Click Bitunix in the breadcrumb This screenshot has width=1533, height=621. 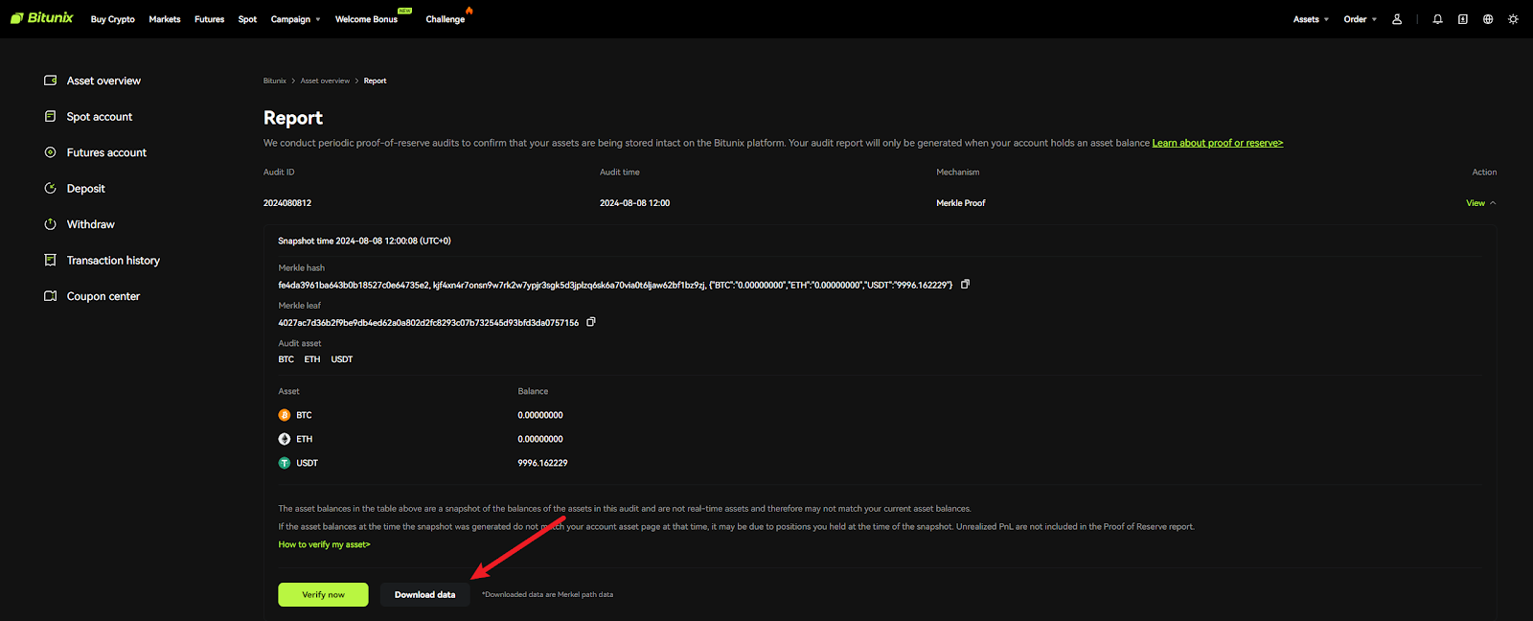coord(275,80)
